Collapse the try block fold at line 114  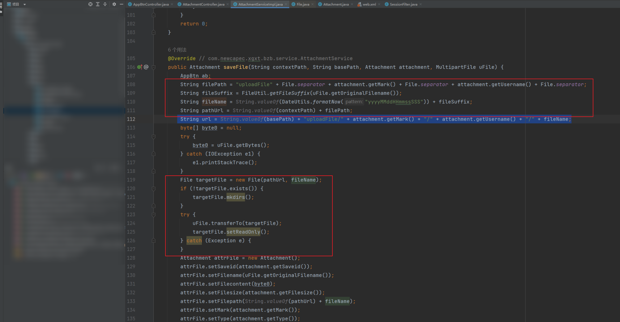154,136
